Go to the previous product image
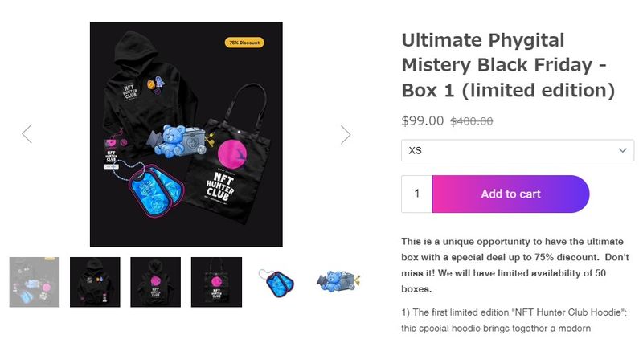The image size is (643, 339). 27,133
